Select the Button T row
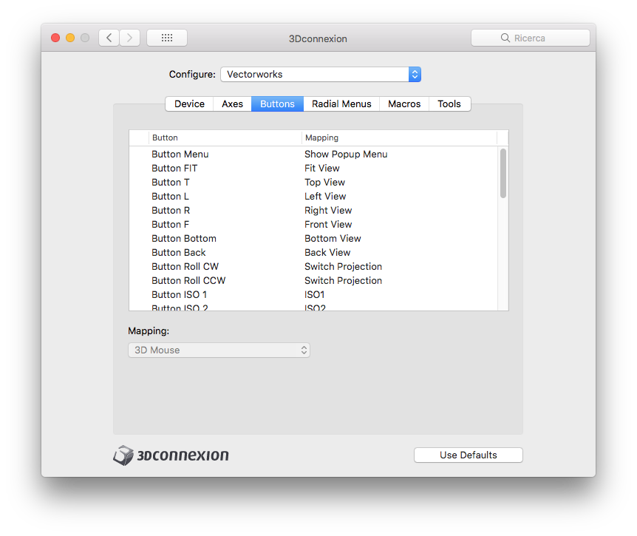Viewport: 637px width, 536px height. (313, 183)
